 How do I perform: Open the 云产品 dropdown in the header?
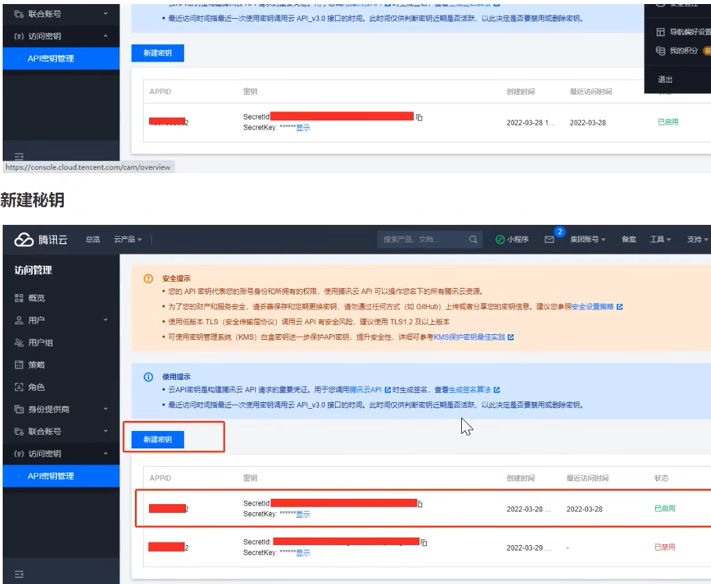click(128, 240)
